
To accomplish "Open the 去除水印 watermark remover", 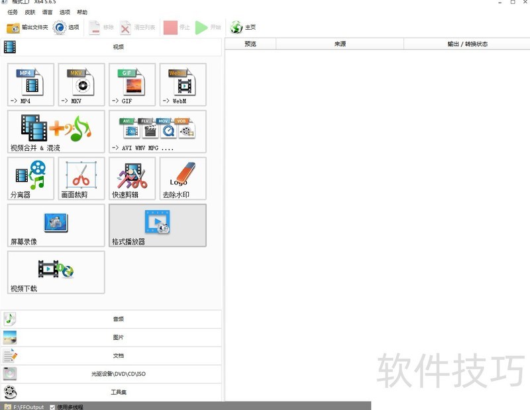I will click(x=182, y=179).
